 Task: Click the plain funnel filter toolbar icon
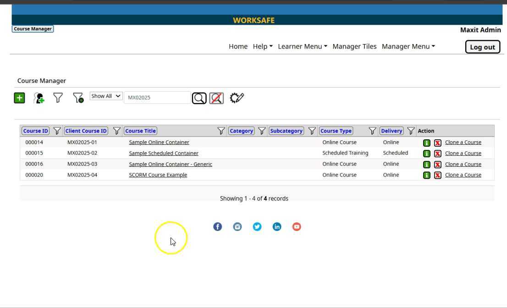[58, 98]
